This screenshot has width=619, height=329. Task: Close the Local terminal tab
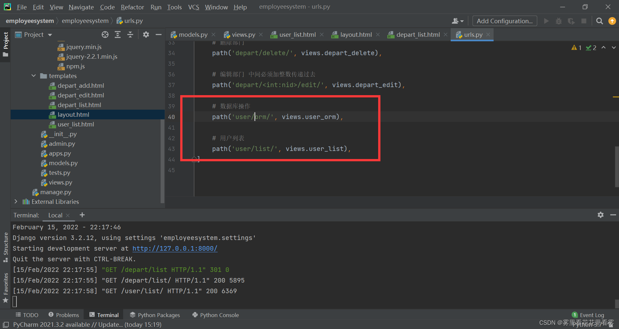[68, 215]
